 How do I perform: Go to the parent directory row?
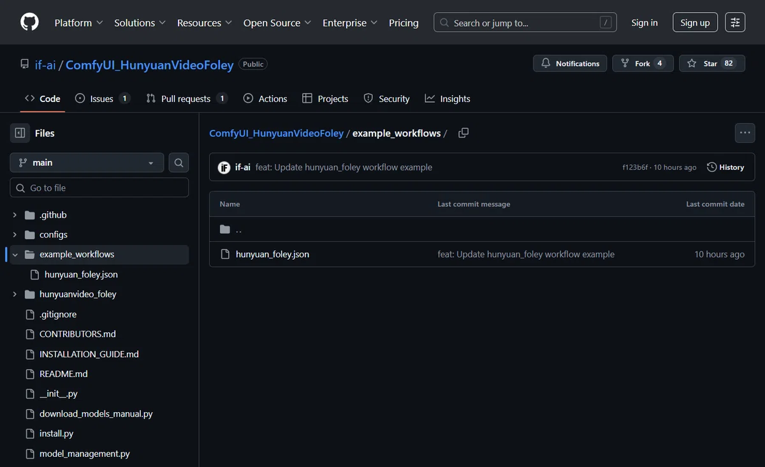tap(482, 229)
